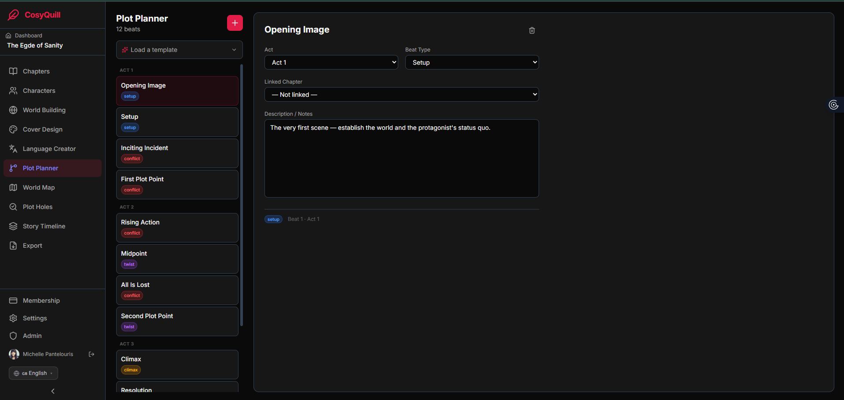Click the conflict tag under Inciting Incident
This screenshot has height=400, width=844.
pos(132,159)
